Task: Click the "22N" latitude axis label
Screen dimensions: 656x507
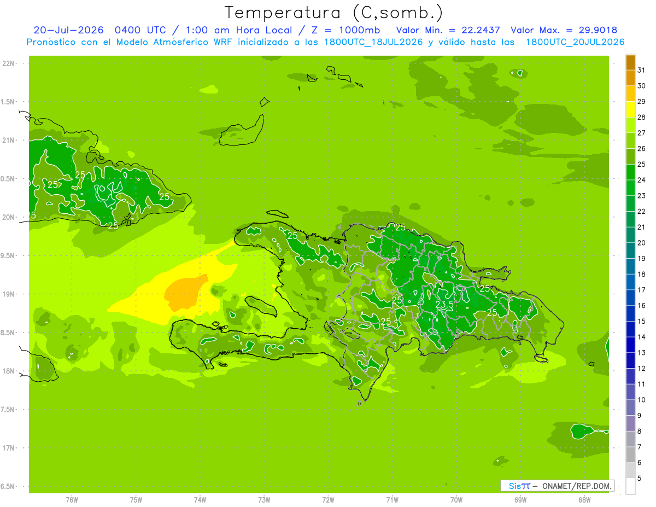Action: (x=9, y=63)
